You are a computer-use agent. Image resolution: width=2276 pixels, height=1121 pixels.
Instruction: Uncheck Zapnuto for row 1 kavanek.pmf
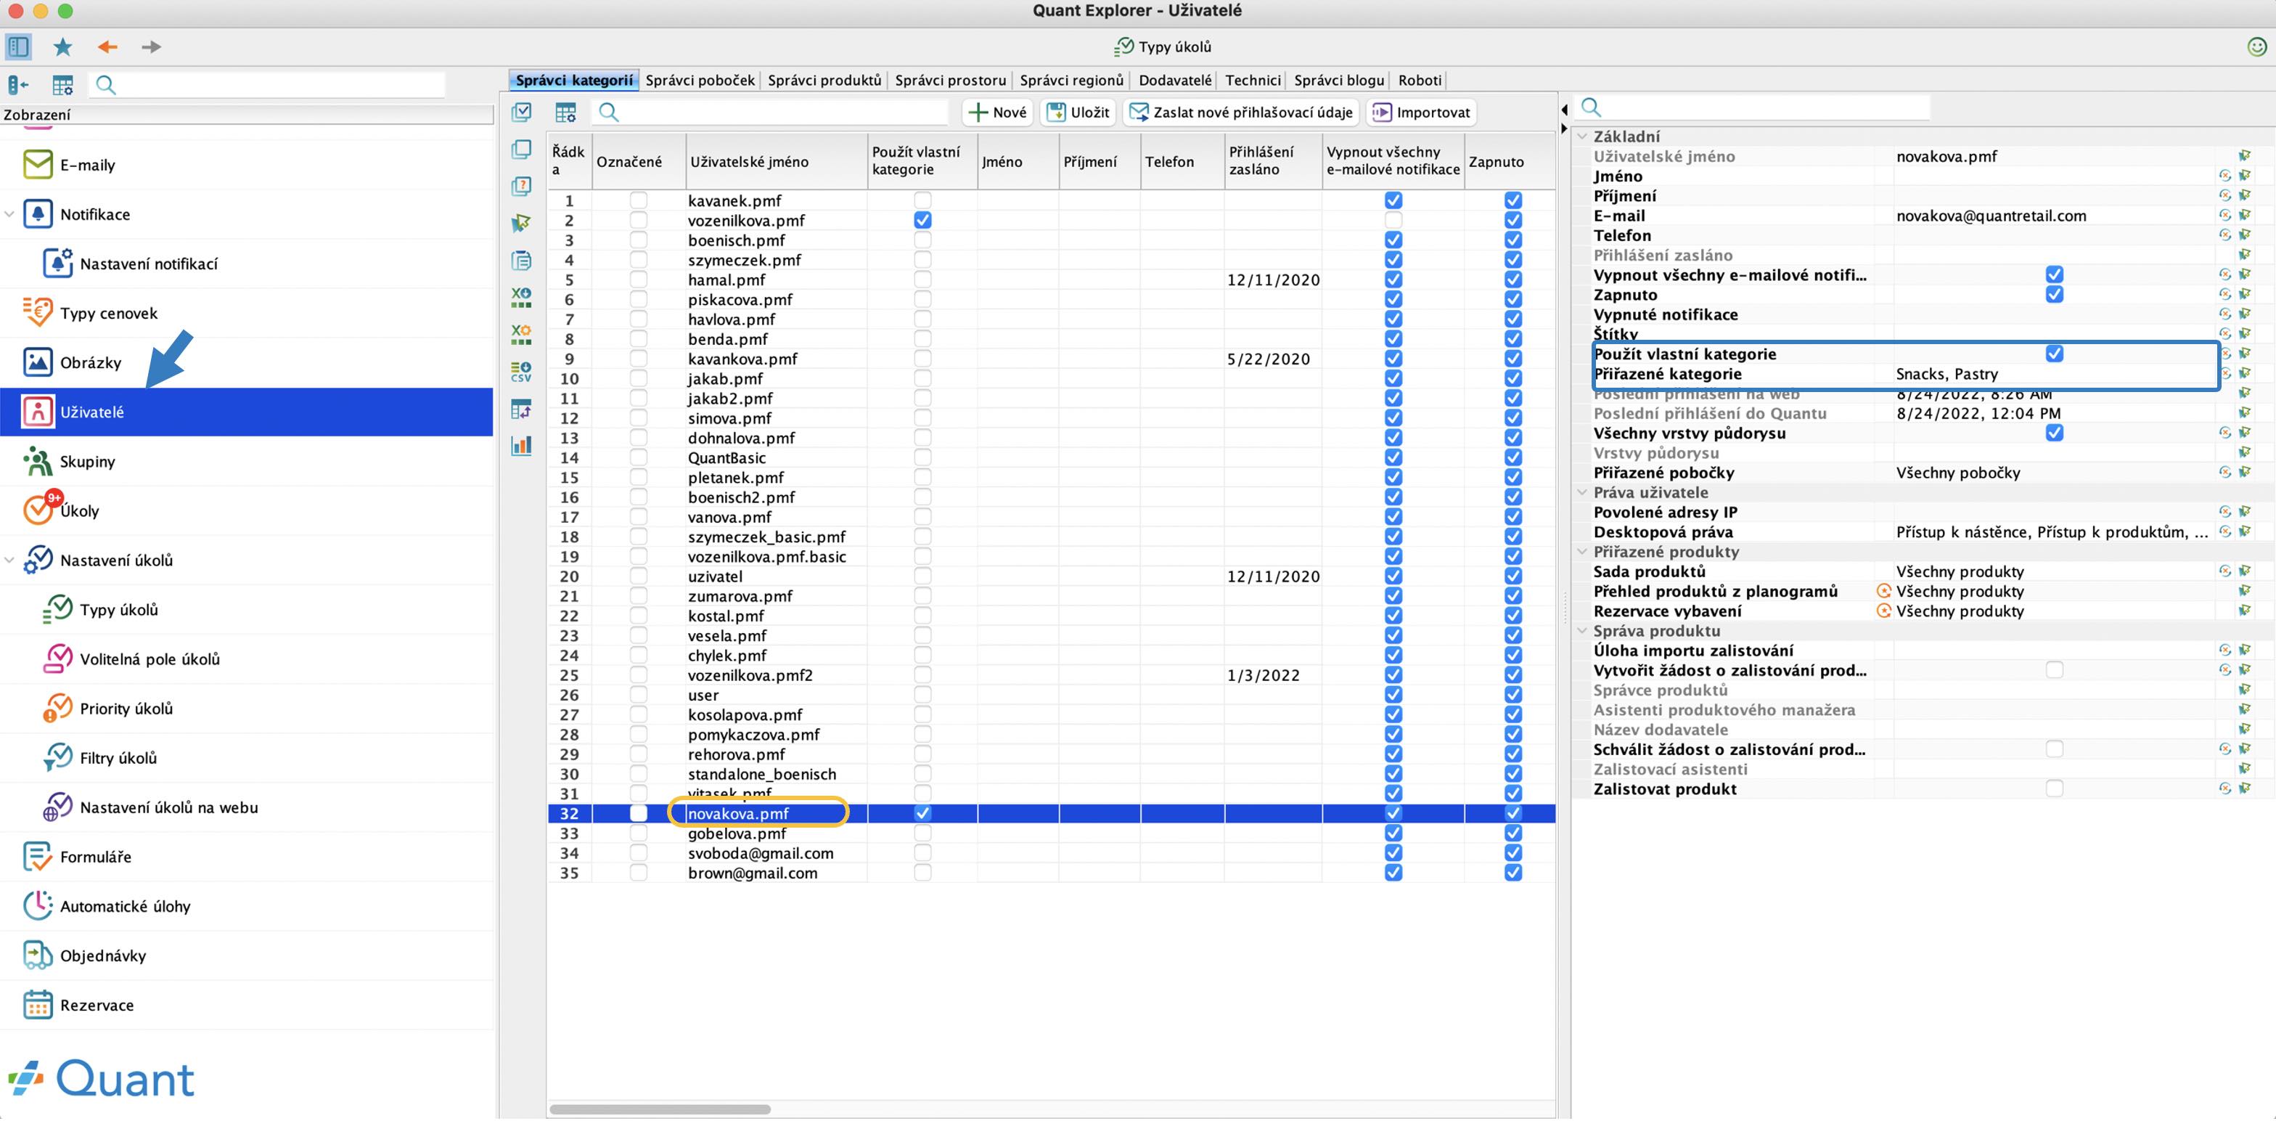click(1512, 200)
